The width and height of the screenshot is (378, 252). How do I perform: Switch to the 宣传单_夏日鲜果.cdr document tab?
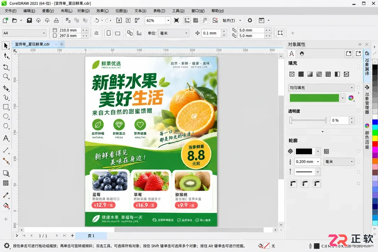tap(32, 44)
